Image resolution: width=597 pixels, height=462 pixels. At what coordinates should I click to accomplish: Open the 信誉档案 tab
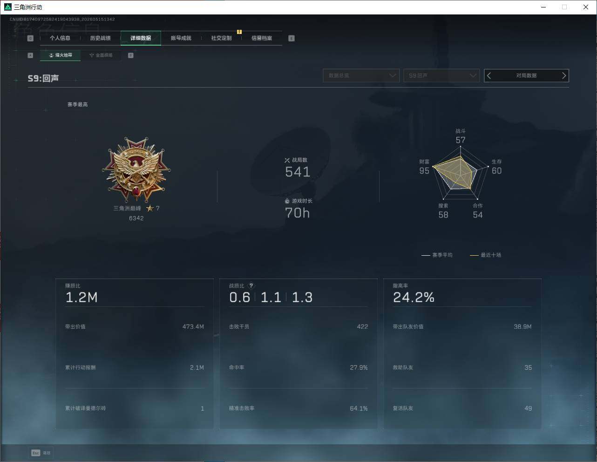[x=262, y=38]
